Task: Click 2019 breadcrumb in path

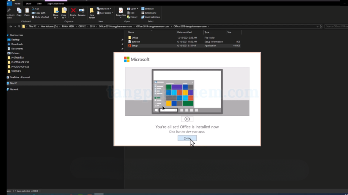Action: pos(92,26)
